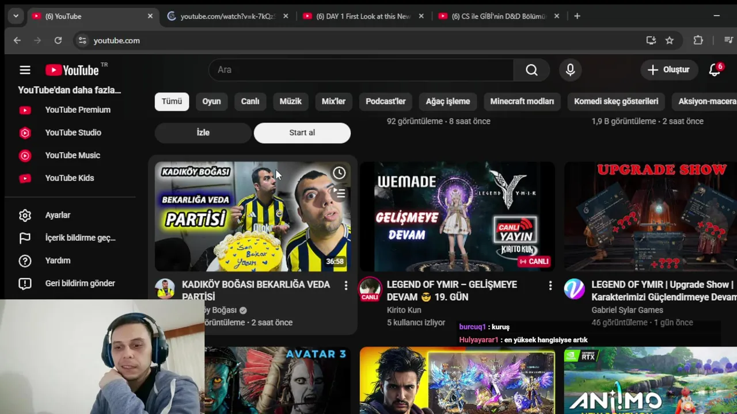Viewport: 737px width, 414px height.
Task: Click the Oluştur create button
Action: pos(668,70)
